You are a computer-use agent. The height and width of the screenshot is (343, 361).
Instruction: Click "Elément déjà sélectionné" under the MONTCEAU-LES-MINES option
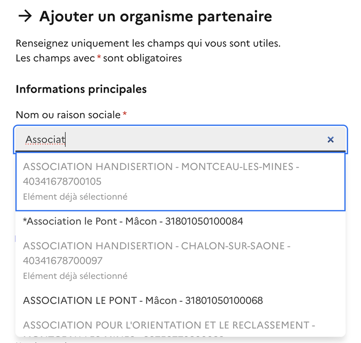point(75,197)
